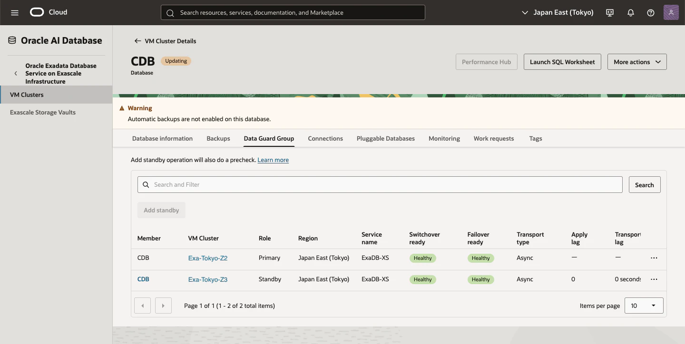Click the back arrow beside VM Cluster Details
This screenshot has height=344, width=685.
[x=137, y=41]
